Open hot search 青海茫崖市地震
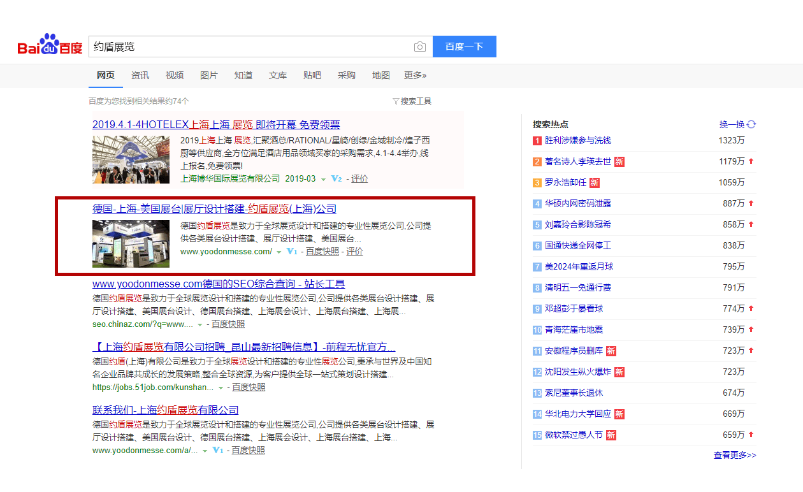Screen dimensions: 803x492 pyautogui.click(x=574, y=330)
